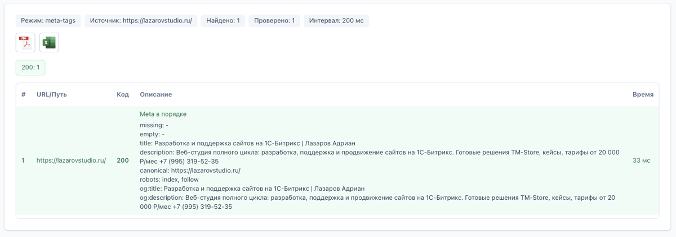Viewport: 676px width, 237px height.
Task: Select the Найдено: 1 badge
Action: 223,20
